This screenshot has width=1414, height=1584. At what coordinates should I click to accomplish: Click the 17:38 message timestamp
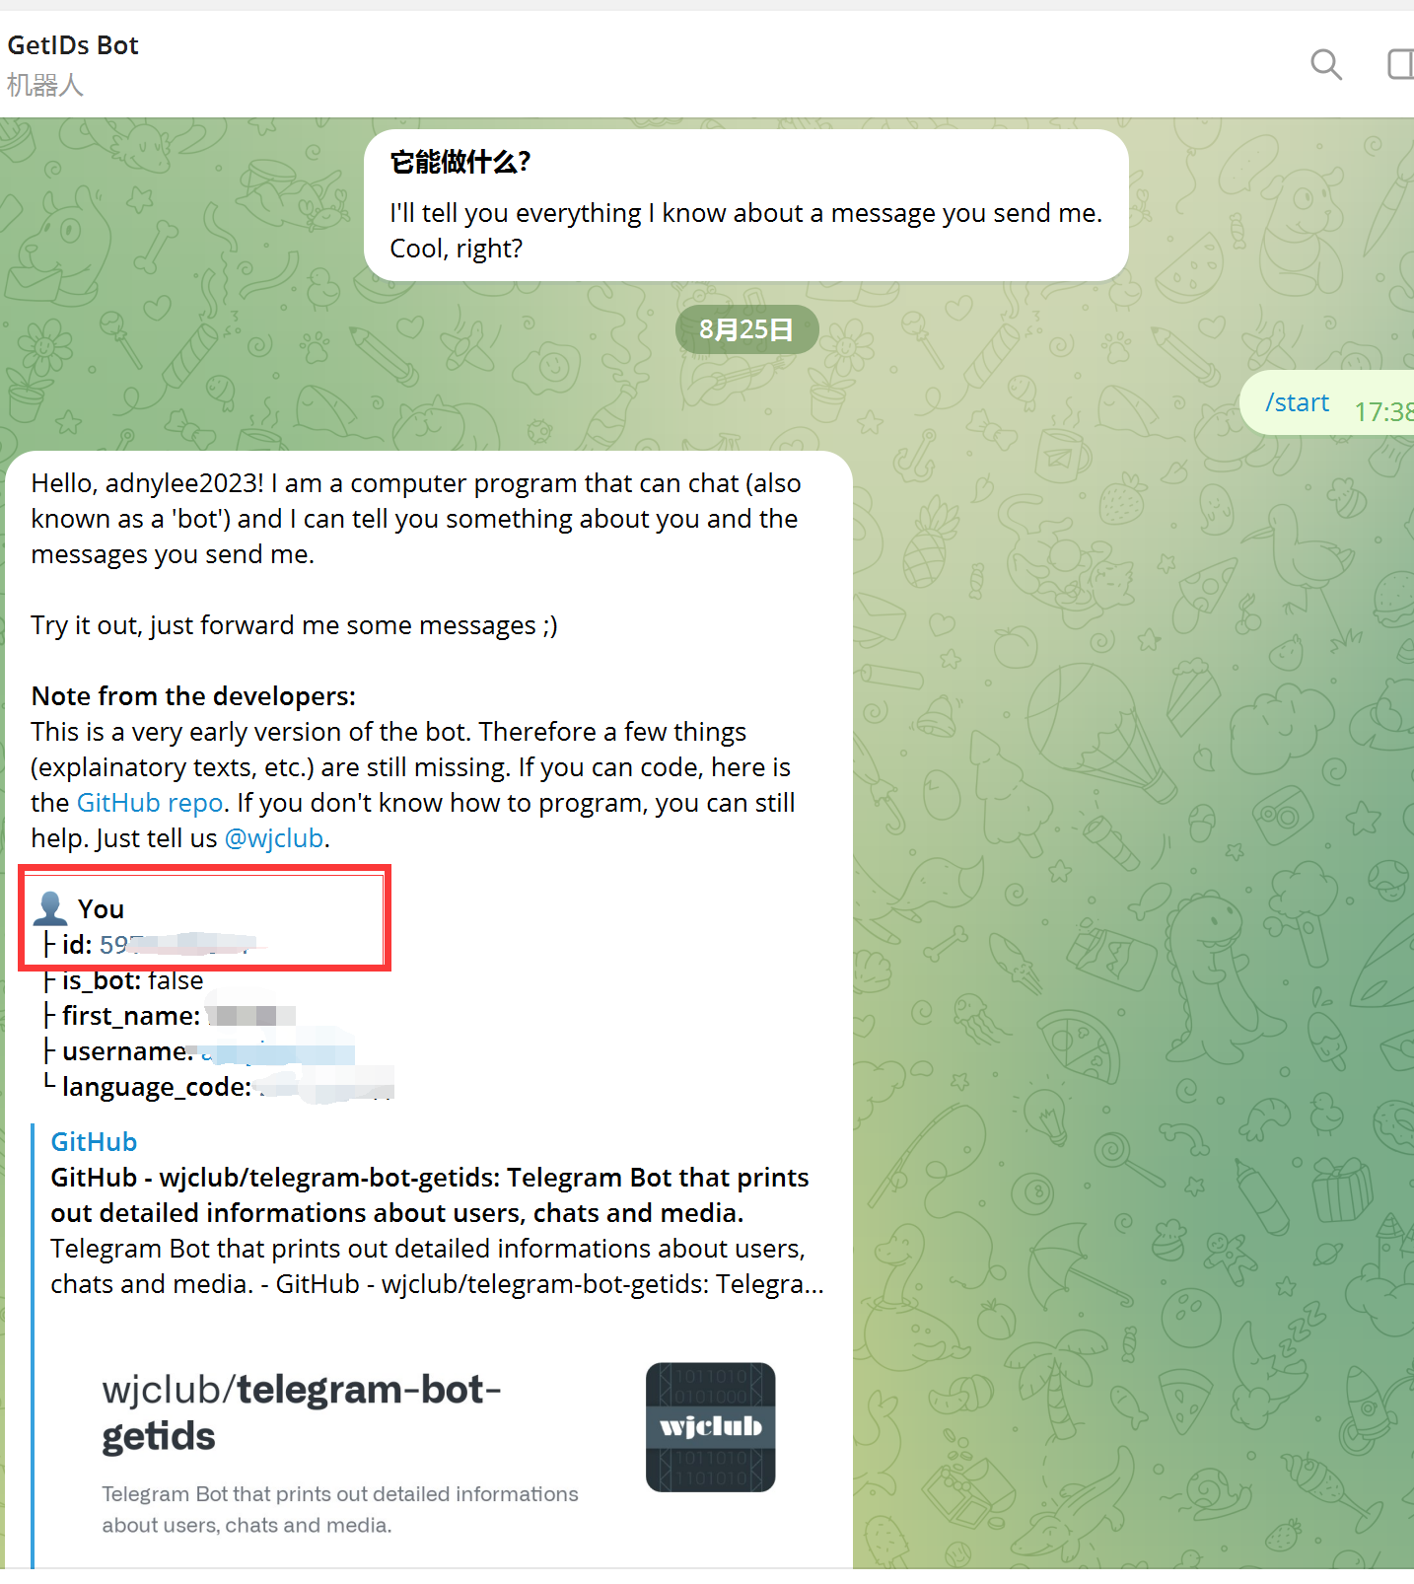tap(1383, 411)
